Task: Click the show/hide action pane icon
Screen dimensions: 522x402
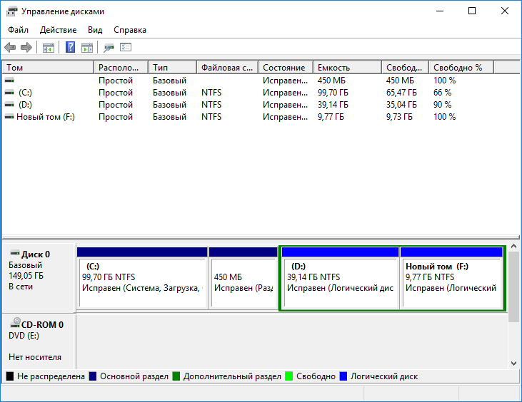Action: coord(87,48)
